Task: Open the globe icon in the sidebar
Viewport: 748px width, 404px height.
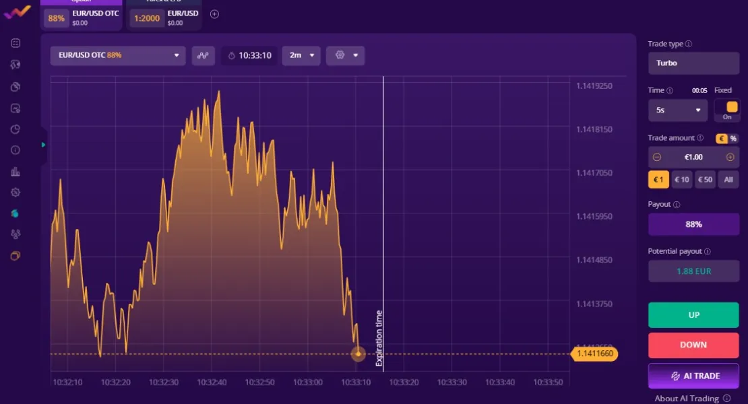Action: [x=15, y=65]
